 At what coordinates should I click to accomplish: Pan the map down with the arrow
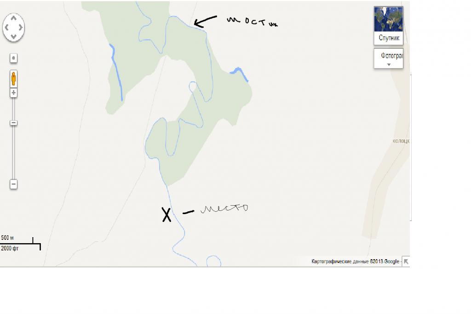(13, 36)
